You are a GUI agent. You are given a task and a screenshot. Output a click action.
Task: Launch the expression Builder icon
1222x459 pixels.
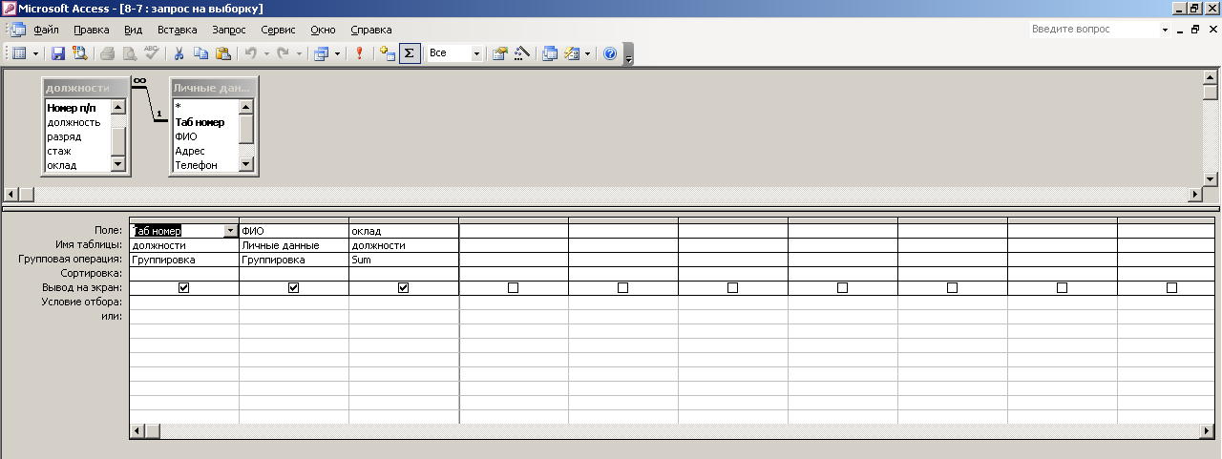521,53
